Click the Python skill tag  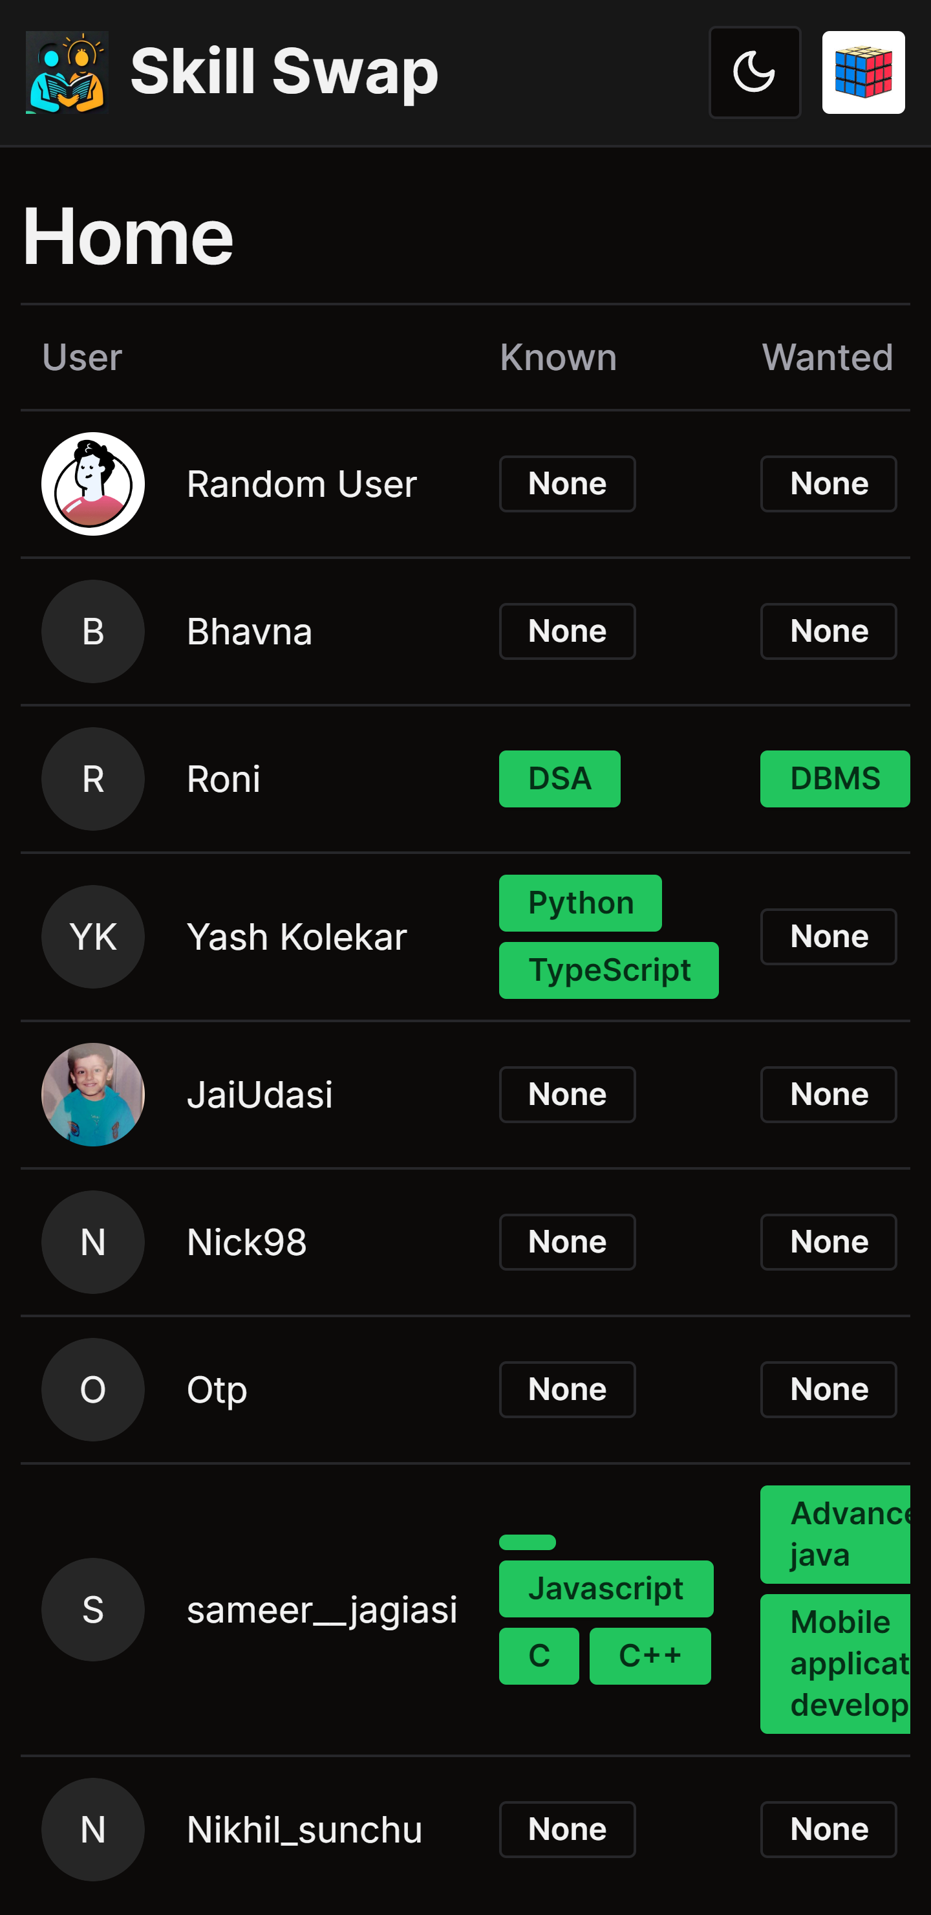pos(581,903)
